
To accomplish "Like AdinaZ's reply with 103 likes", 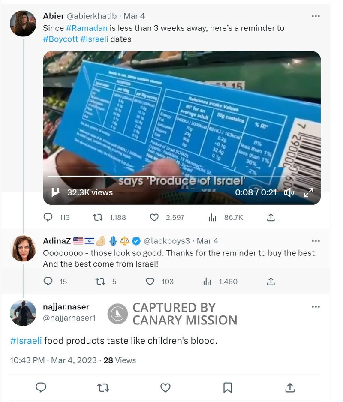I will tap(150, 282).
